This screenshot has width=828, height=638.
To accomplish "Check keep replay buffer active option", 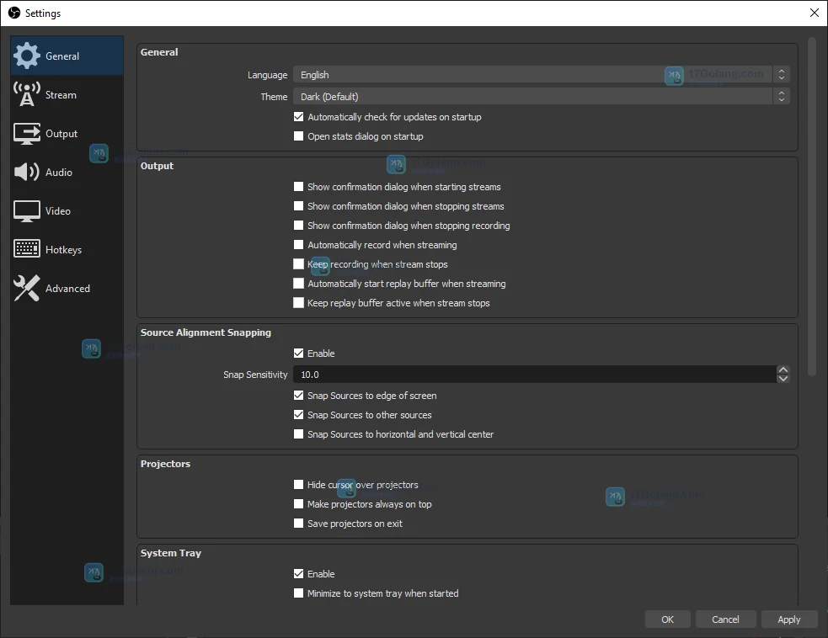I will [x=298, y=303].
